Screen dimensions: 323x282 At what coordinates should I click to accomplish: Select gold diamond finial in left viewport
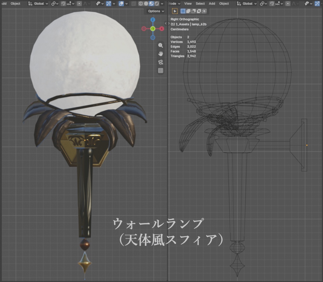click(85, 262)
